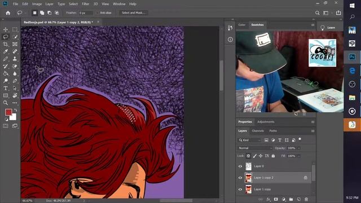The height and width of the screenshot is (203, 361).
Task: Select the Frame tool
Action: pos(15,44)
